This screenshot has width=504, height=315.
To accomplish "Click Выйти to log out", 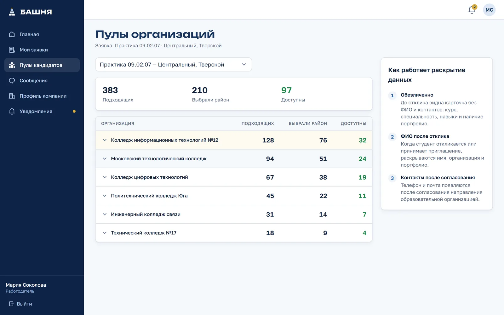I will point(20,304).
